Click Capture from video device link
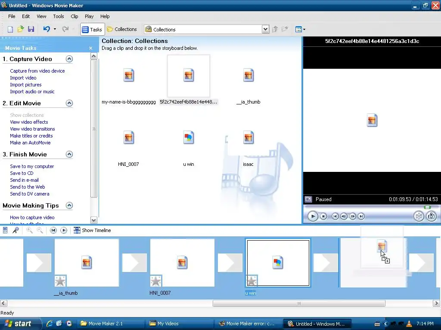 pyautogui.click(x=37, y=71)
